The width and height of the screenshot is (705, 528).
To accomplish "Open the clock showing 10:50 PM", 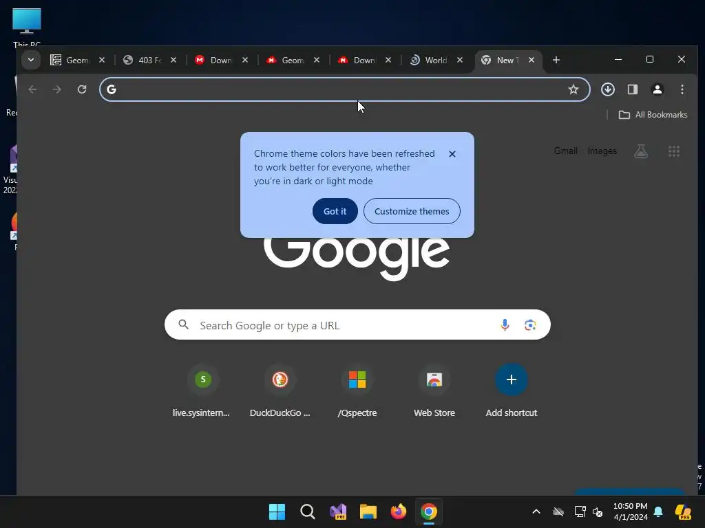I will 631,511.
